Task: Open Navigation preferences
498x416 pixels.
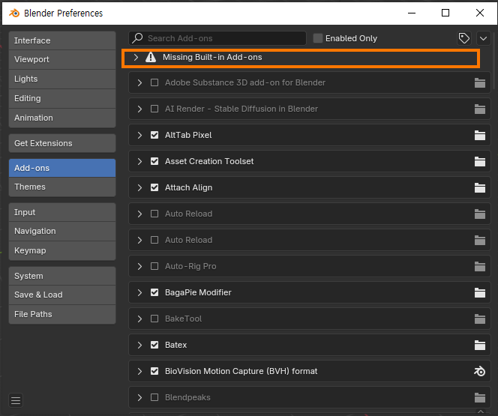Action: [62, 232]
